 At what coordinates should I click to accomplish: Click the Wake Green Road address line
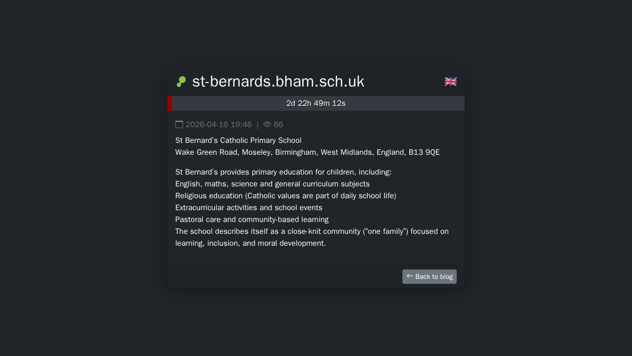[x=307, y=152]
